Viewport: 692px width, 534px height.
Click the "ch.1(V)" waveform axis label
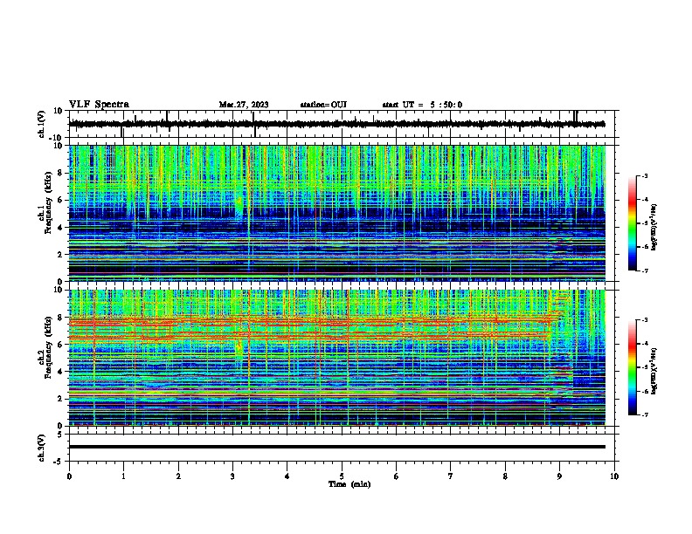pyautogui.click(x=42, y=124)
